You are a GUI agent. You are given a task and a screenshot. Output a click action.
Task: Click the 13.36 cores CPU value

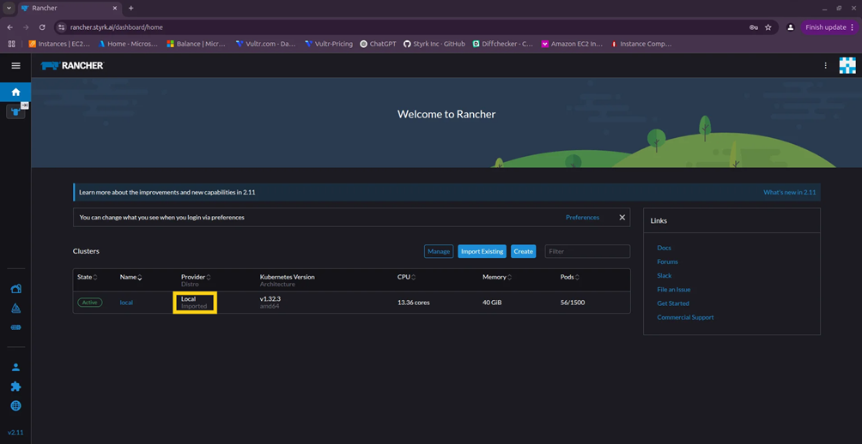click(x=414, y=303)
